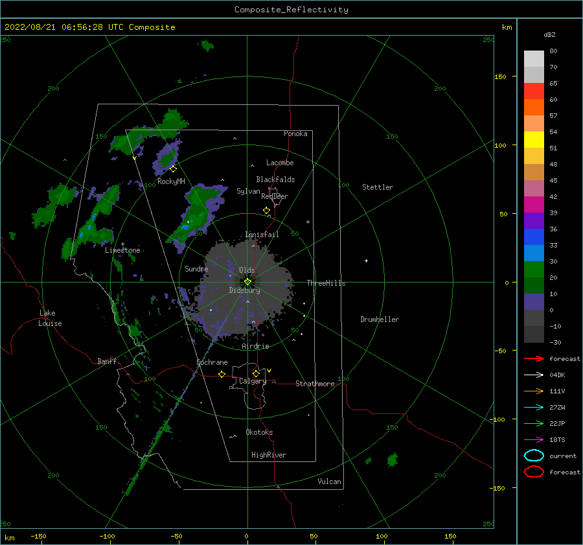Pick the dark orange 60 dBZ swatch
583x545 pixels.
pos(534,107)
